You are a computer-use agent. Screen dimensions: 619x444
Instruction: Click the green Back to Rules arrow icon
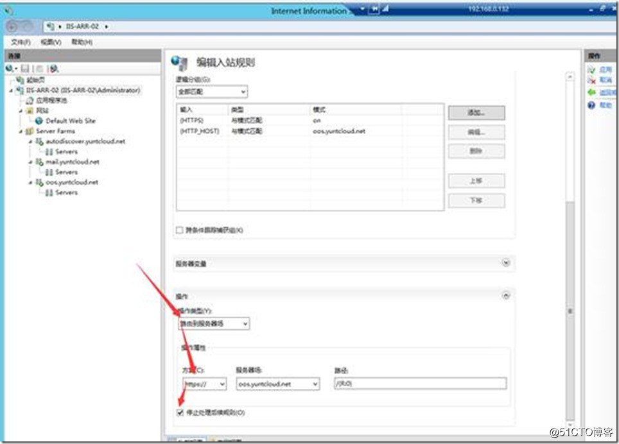tap(591, 92)
